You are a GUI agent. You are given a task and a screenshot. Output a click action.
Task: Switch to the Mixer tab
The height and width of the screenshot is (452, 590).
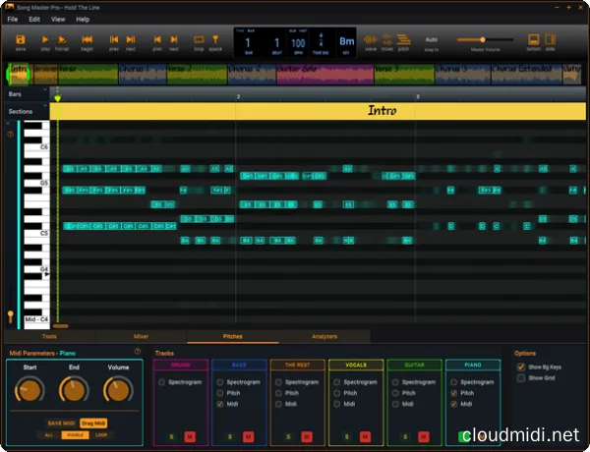(x=141, y=337)
